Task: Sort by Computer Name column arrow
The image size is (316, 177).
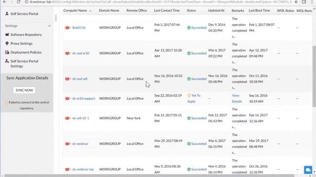Action: 90,11
